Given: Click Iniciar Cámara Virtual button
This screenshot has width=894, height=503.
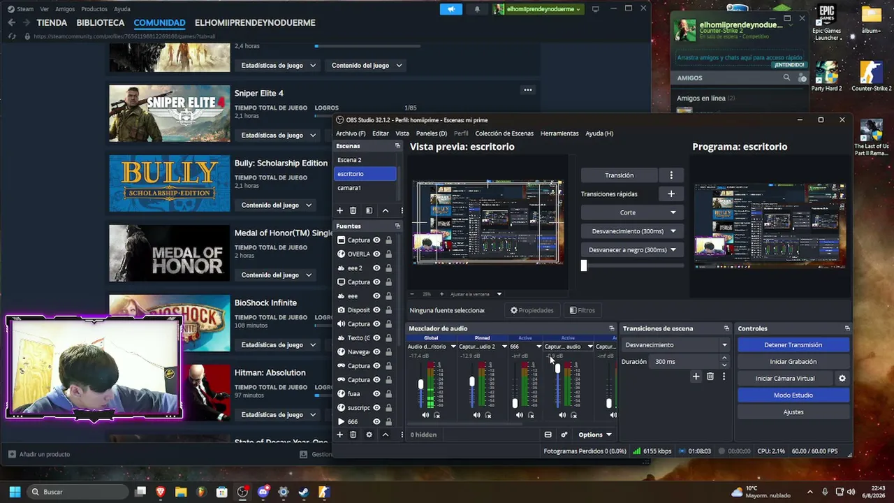Looking at the screenshot, I should [785, 379].
